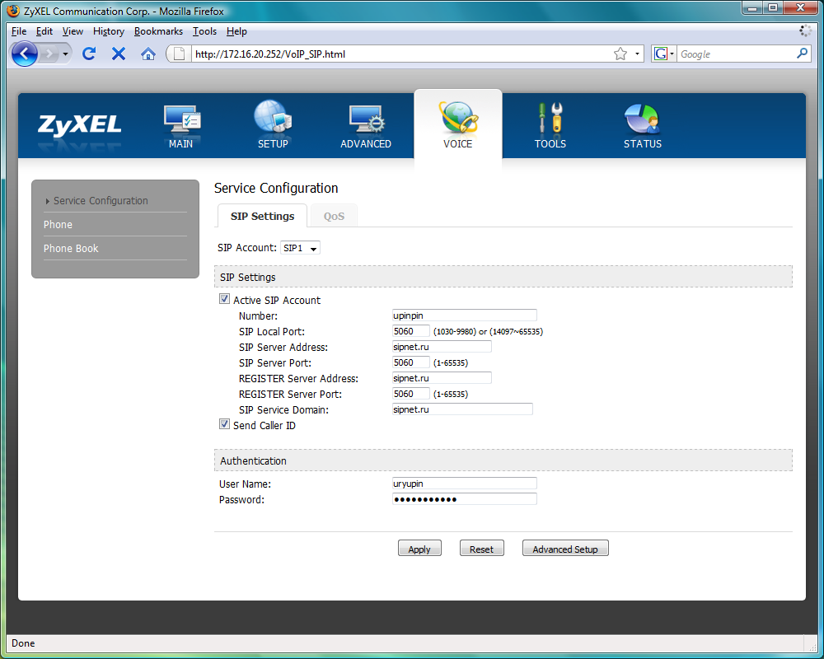Image resolution: width=824 pixels, height=659 pixels.
Task: Open the Help menu
Action: tap(236, 31)
